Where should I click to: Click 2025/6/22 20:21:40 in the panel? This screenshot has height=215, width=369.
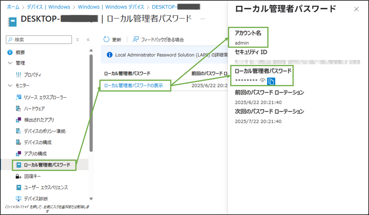[258, 102]
